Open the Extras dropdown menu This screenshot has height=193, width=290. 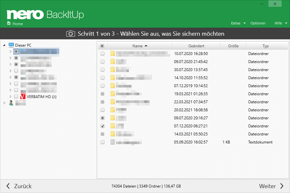point(238,23)
